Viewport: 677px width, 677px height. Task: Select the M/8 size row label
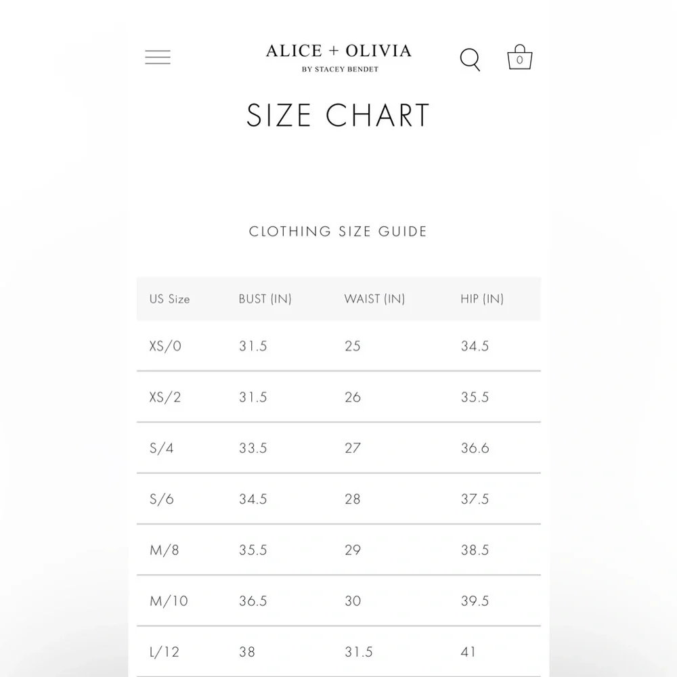pyautogui.click(x=165, y=550)
